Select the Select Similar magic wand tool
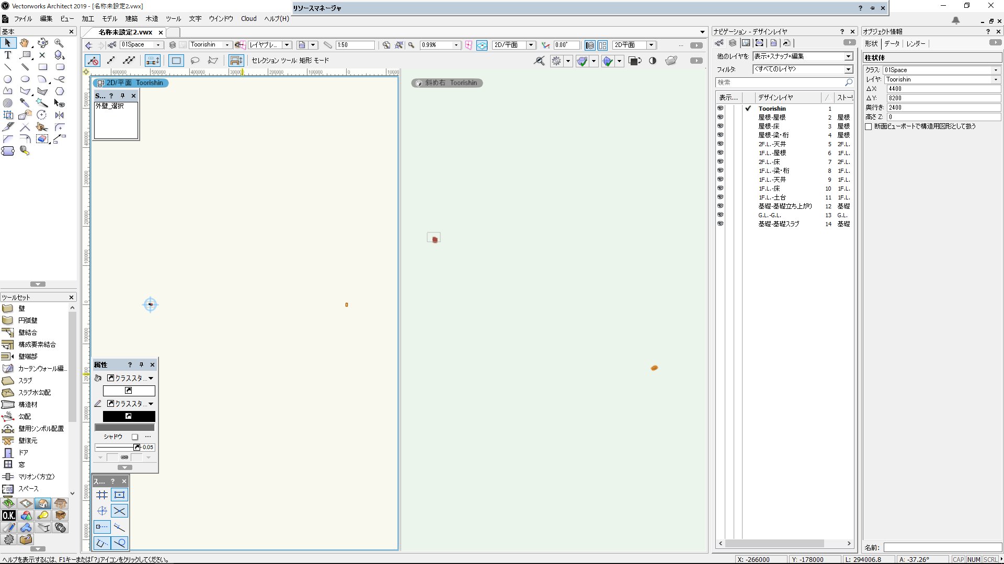This screenshot has height=564, width=1004. click(x=42, y=103)
